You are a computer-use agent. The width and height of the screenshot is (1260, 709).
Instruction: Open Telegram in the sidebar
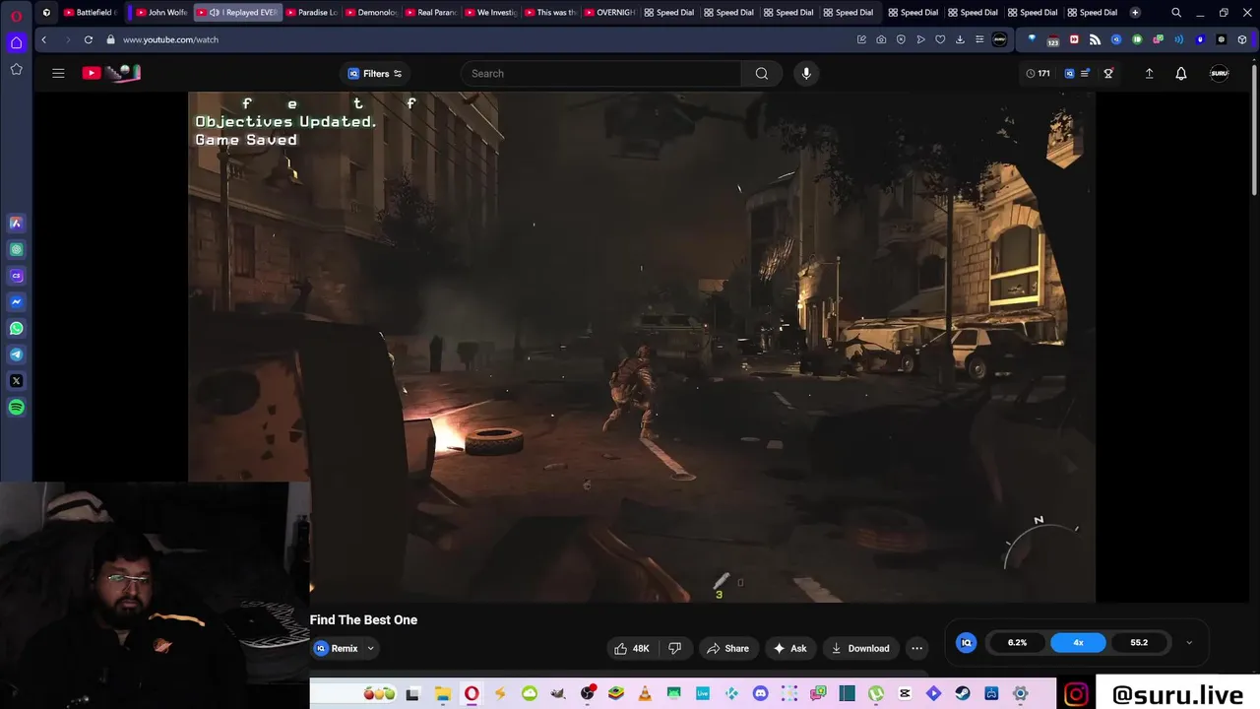click(x=17, y=354)
